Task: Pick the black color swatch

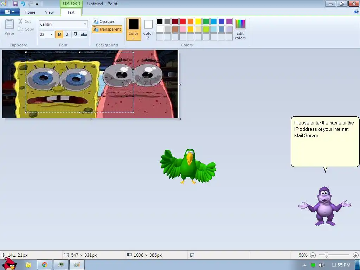Action: pyautogui.click(x=160, y=21)
